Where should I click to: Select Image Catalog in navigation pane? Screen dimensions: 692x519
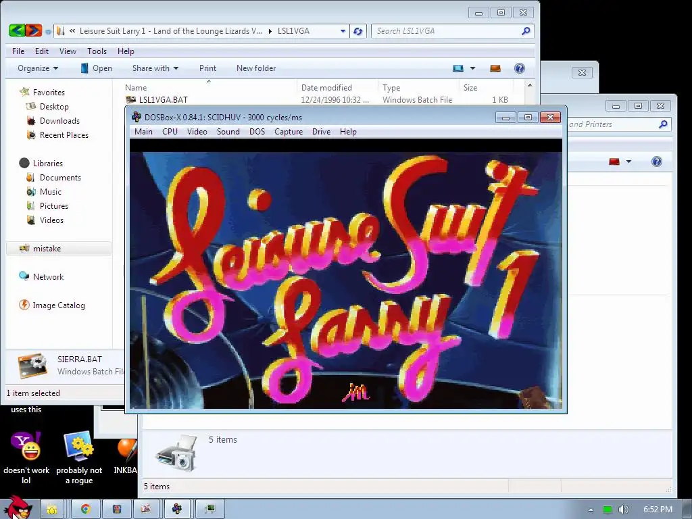pyautogui.click(x=58, y=305)
